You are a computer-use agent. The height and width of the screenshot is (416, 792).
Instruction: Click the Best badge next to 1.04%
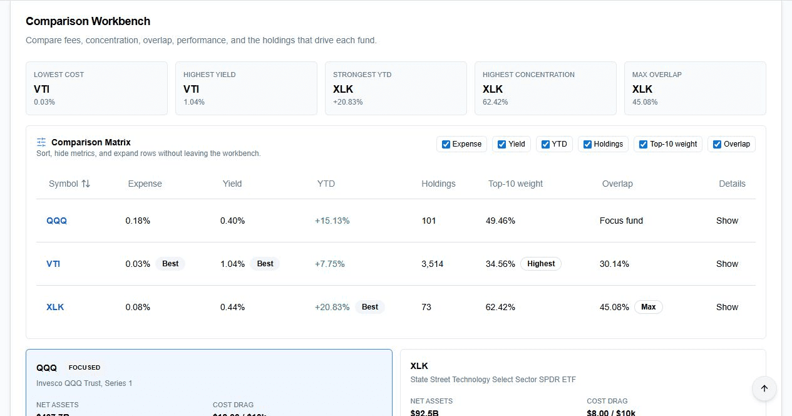[x=265, y=264]
